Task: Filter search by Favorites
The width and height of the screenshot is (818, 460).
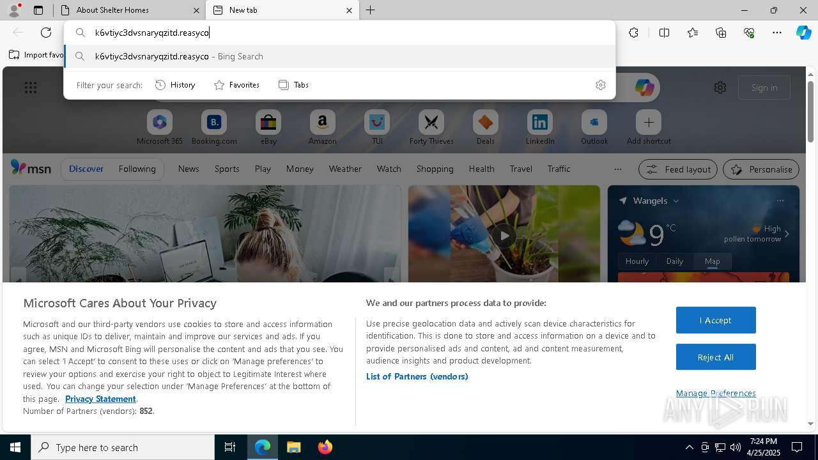Action: [x=236, y=85]
